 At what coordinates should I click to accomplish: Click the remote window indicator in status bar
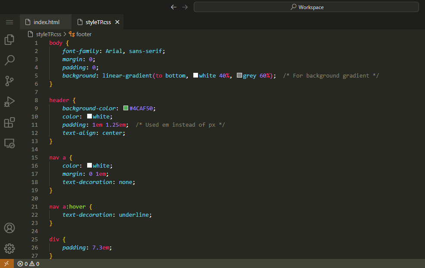click(7, 264)
